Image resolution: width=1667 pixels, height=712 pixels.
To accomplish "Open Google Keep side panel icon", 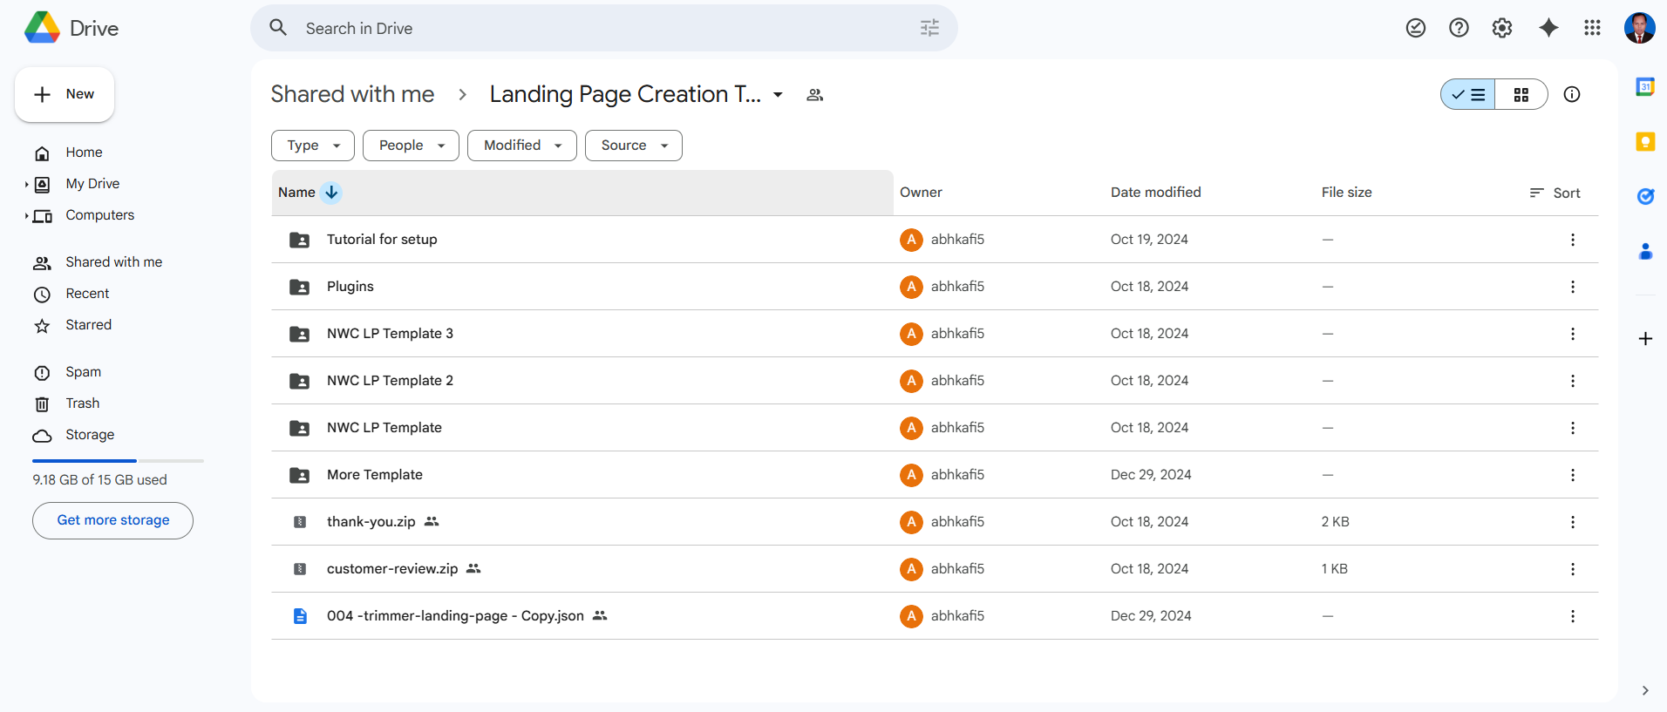I will click(1645, 142).
